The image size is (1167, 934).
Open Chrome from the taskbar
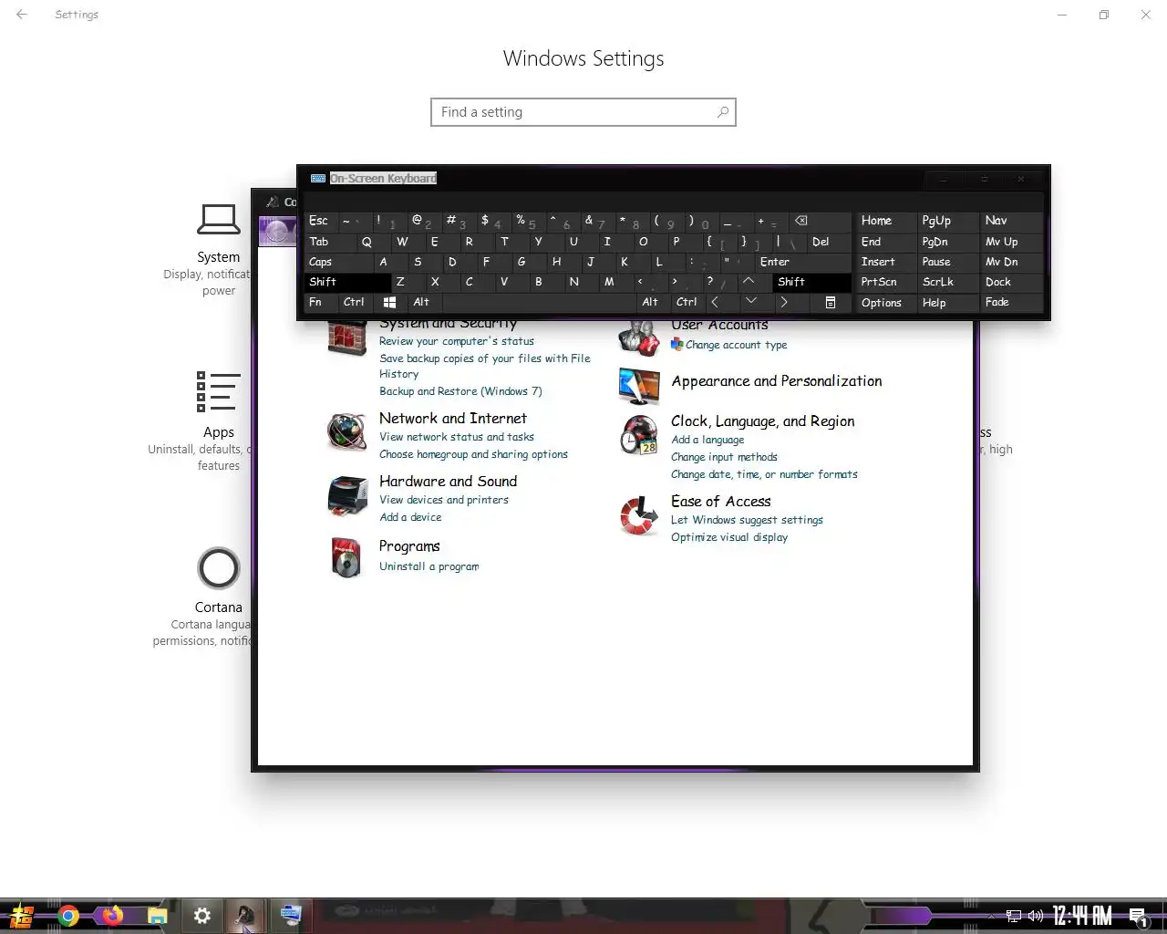point(68,916)
